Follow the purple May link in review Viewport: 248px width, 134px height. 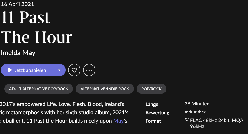pyautogui.click(x=119, y=121)
